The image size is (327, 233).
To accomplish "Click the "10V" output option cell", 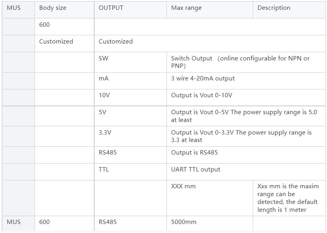I will (x=104, y=95).
